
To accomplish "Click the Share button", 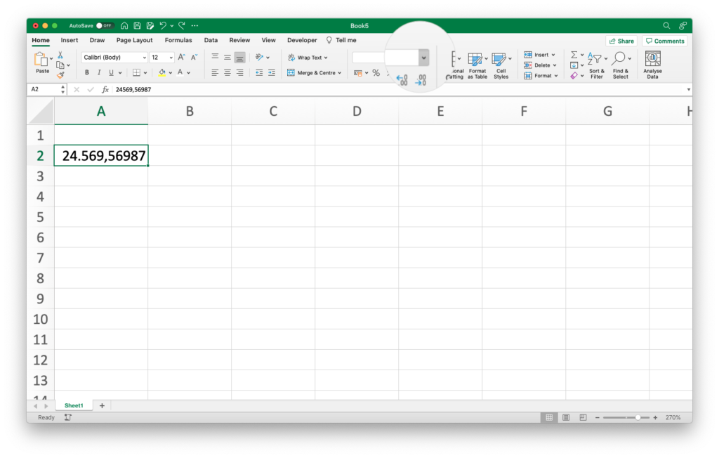I will (x=621, y=41).
